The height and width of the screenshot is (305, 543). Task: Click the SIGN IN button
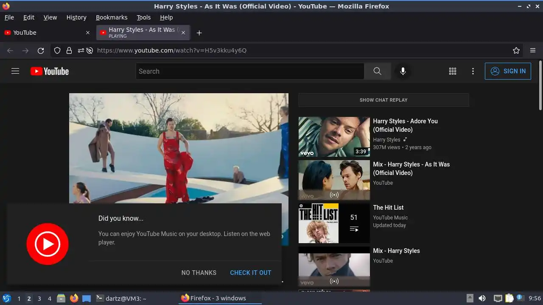tap(508, 71)
